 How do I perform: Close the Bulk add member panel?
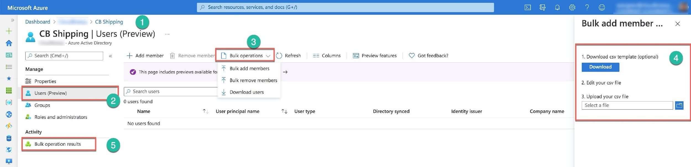tap(677, 24)
